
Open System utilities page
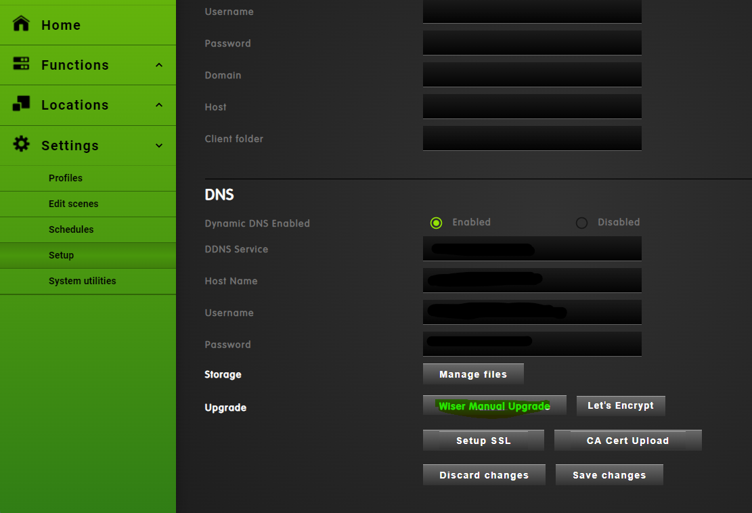pyautogui.click(x=88, y=282)
